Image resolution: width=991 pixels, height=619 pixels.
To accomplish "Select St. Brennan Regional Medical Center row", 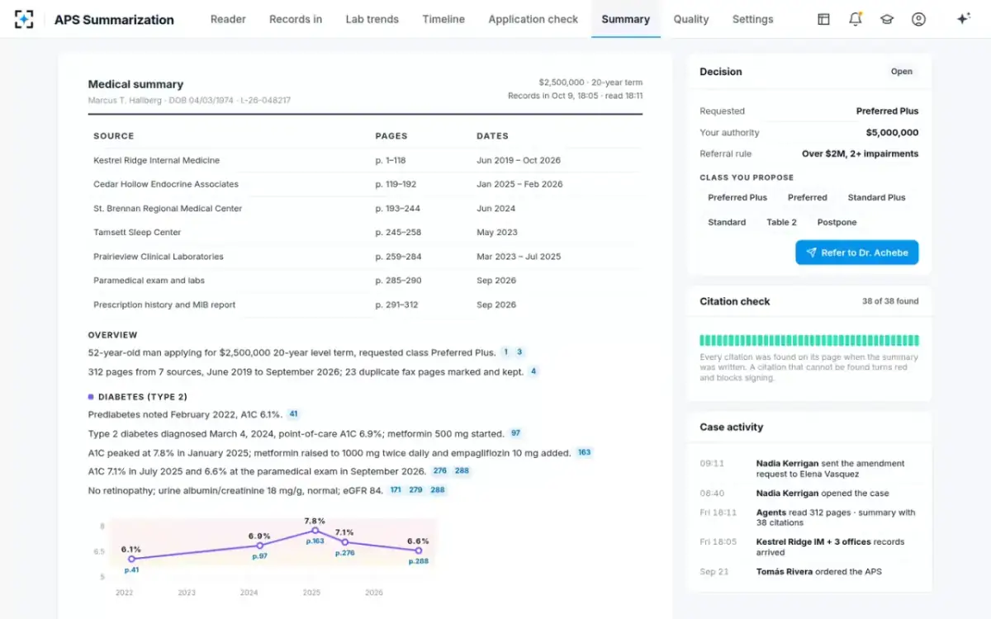I will pyautogui.click(x=365, y=209).
